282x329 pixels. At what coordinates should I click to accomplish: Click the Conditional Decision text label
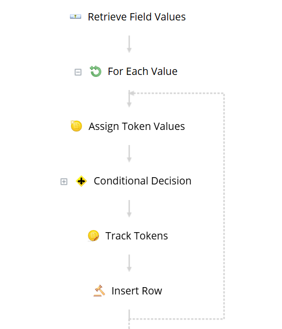pos(143,181)
